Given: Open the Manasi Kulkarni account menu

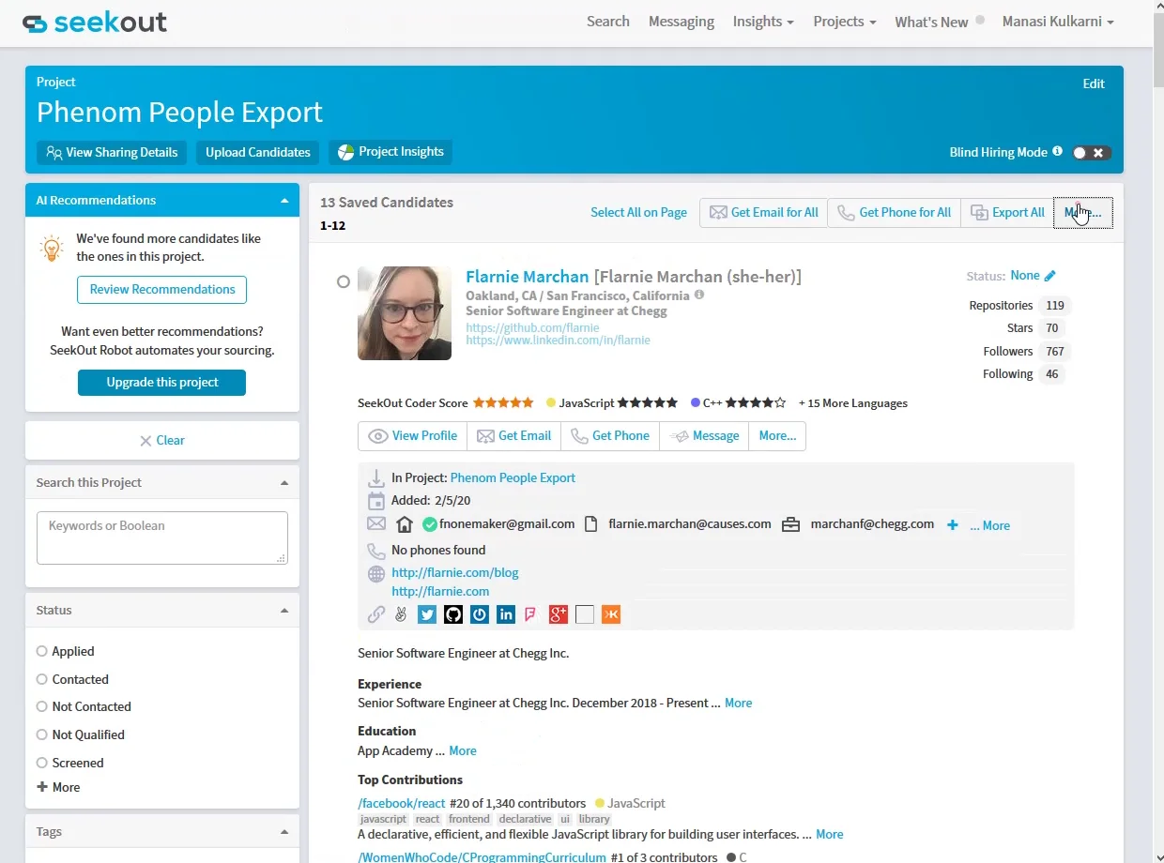Looking at the screenshot, I should tap(1058, 22).
